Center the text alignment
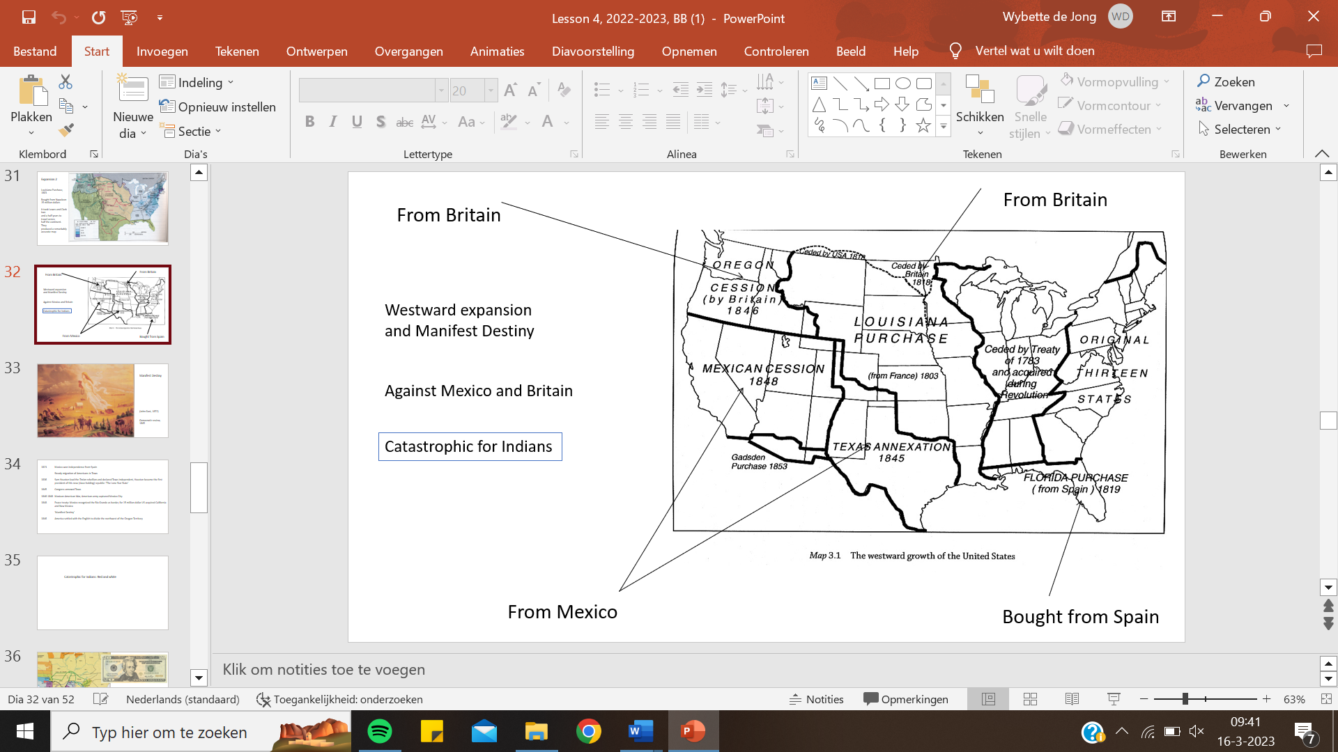The image size is (1338, 752). point(626,122)
